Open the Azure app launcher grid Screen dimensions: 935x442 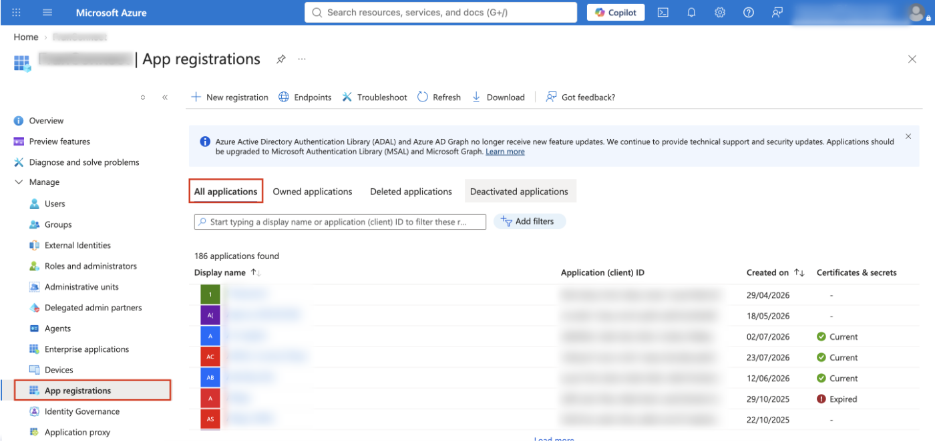[x=17, y=13]
